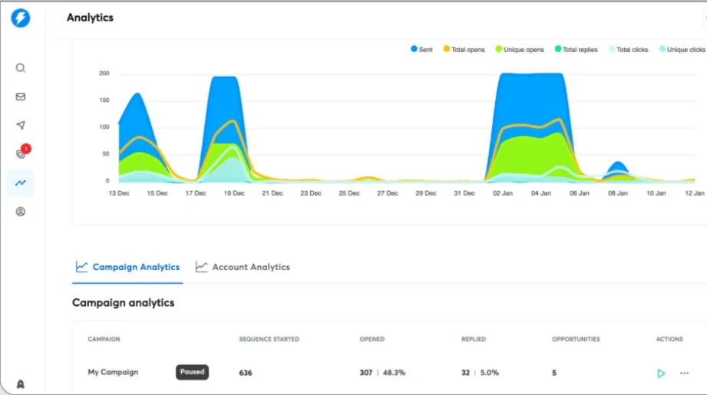Click the icon at the bottom of the sidebar
The width and height of the screenshot is (707, 395).
pos(21,384)
